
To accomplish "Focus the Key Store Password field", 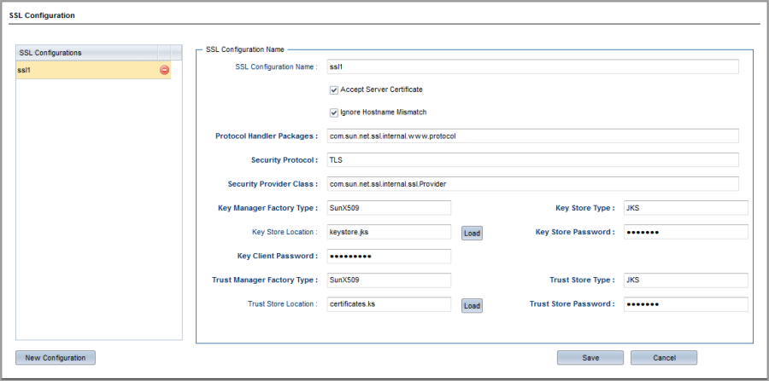I will (685, 232).
